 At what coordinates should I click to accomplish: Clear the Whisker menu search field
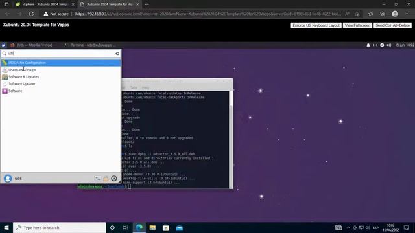pos(117,54)
